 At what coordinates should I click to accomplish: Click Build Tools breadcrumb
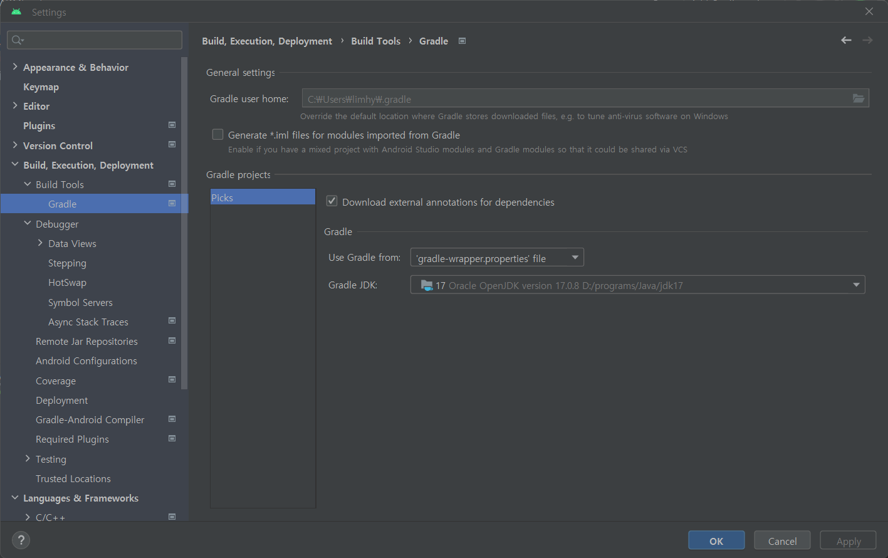point(375,41)
